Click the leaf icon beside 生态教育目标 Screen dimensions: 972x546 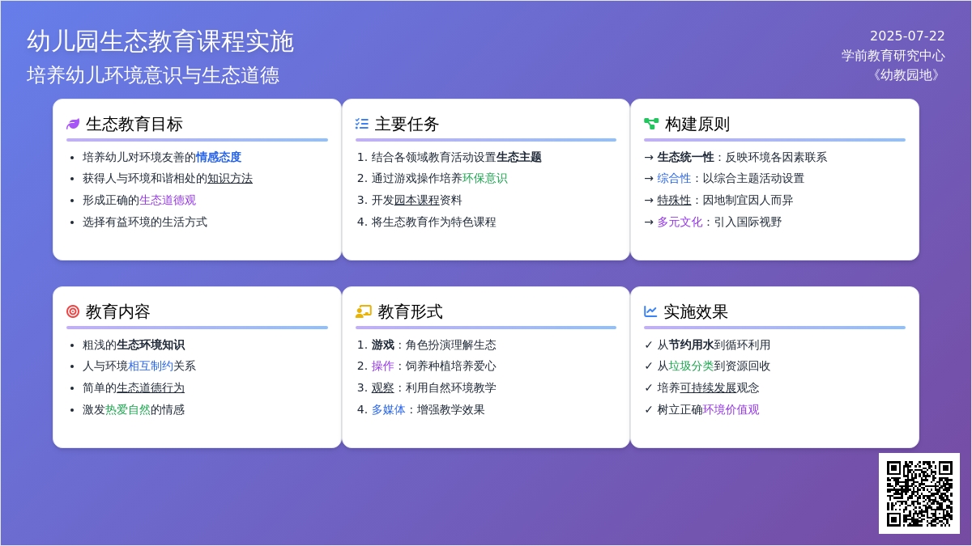coord(73,124)
